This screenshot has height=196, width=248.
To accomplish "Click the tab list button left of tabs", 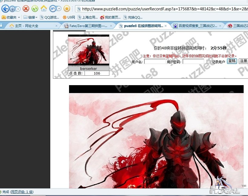I will 1,26.
